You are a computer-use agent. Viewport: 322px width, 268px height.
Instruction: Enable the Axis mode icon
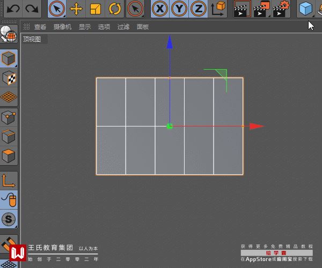click(9, 181)
